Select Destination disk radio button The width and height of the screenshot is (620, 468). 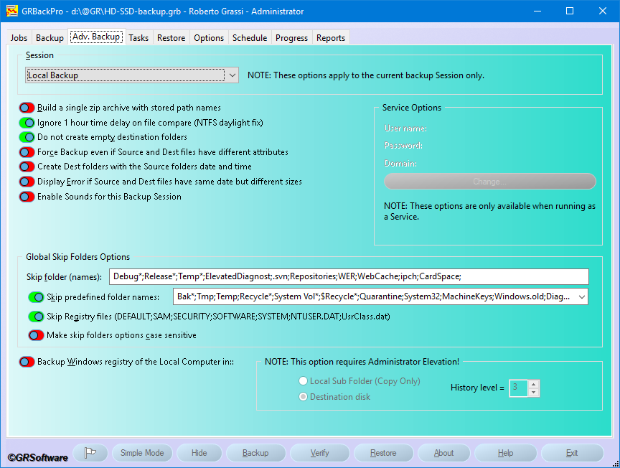point(303,396)
